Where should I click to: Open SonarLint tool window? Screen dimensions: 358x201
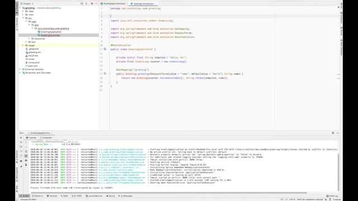[x=37, y=196]
